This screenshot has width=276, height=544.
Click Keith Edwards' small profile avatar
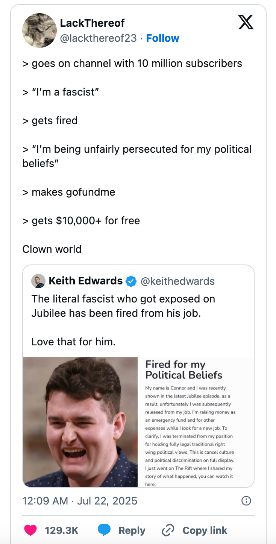(38, 281)
